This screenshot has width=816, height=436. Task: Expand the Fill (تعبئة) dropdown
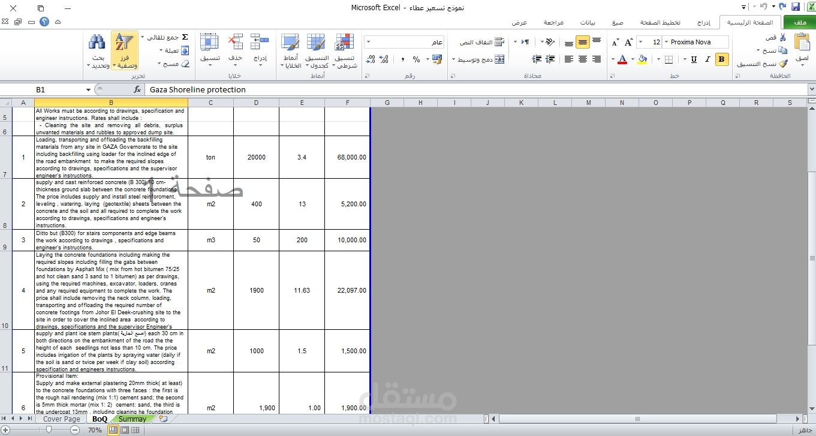pos(160,50)
